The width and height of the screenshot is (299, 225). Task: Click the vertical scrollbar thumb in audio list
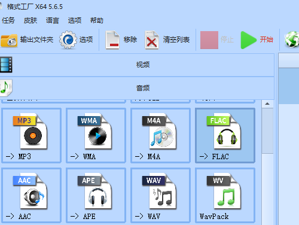267,130
